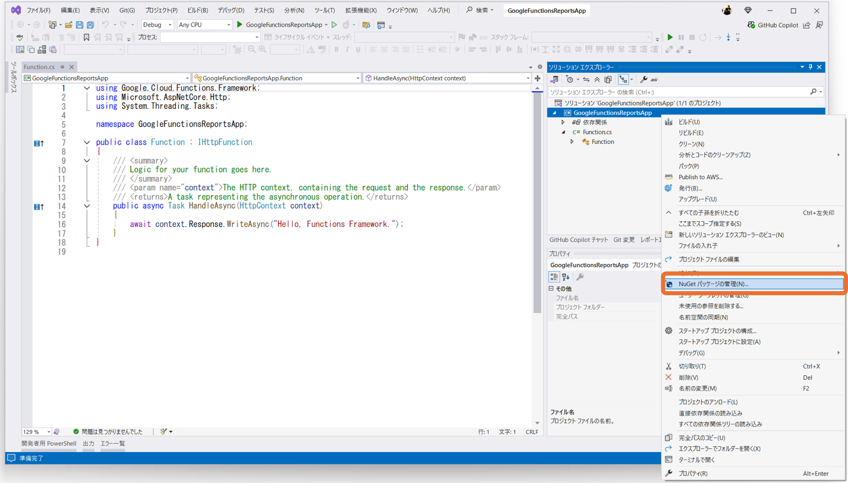Open property pages with the wrench icon
The height and width of the screenshot is (483, 848).
(580, 277)
